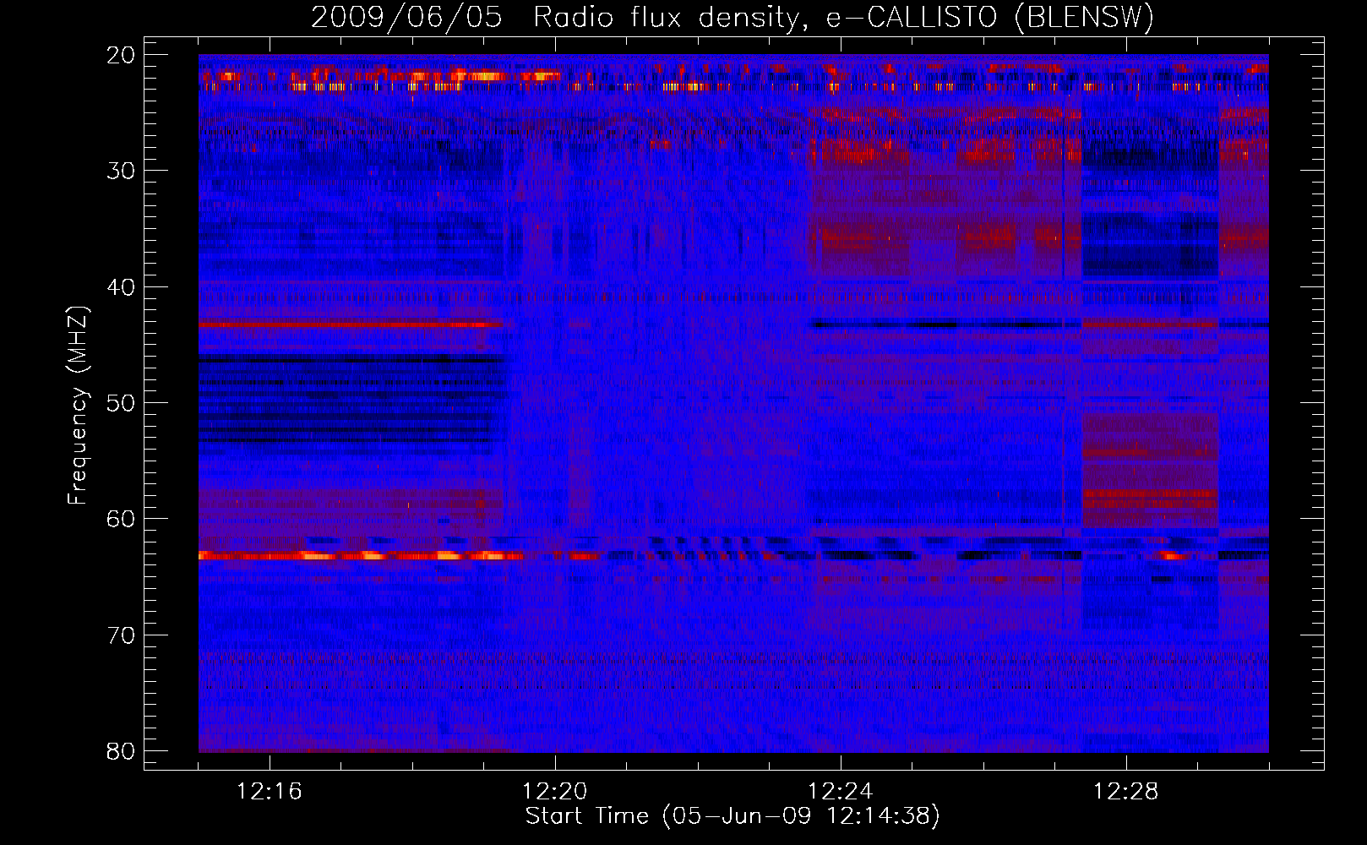
Task: Click the 12:16 time tick label
Action: pos(270,792)
